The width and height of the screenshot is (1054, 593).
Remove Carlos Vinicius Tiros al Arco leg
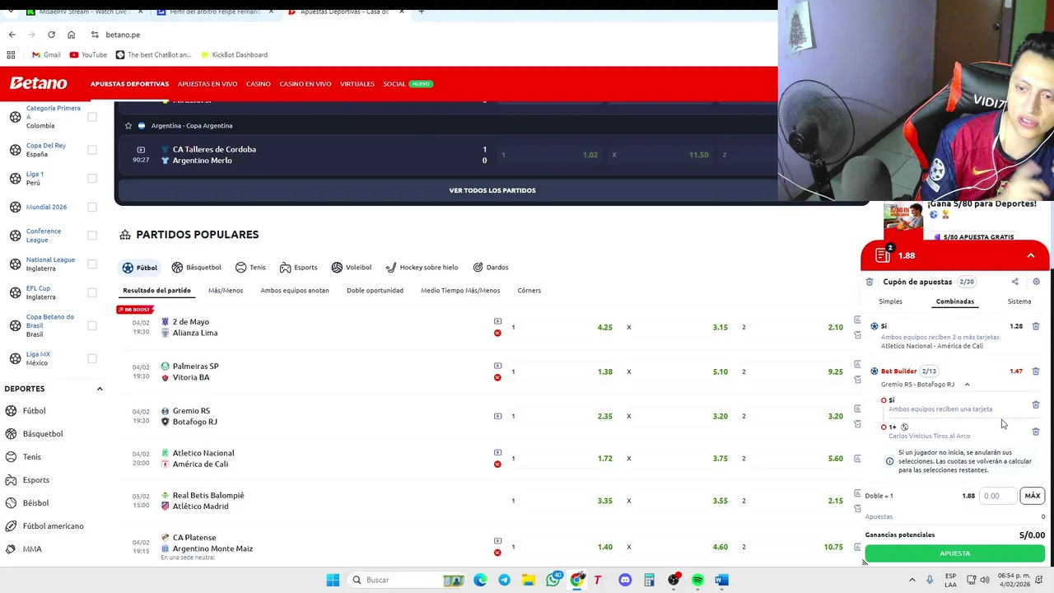click(1036, 432)
